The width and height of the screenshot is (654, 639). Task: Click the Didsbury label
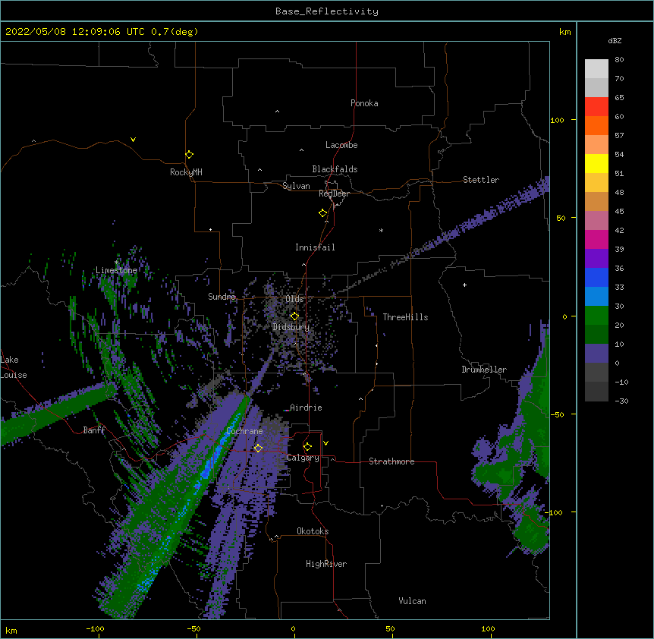[291, 327]
